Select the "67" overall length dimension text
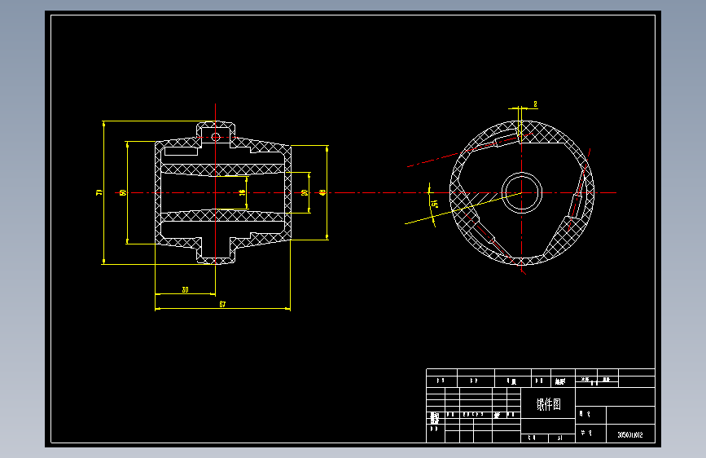Image resolution: width=706 pixels, height=458 pixels. [x=222, y=304]
